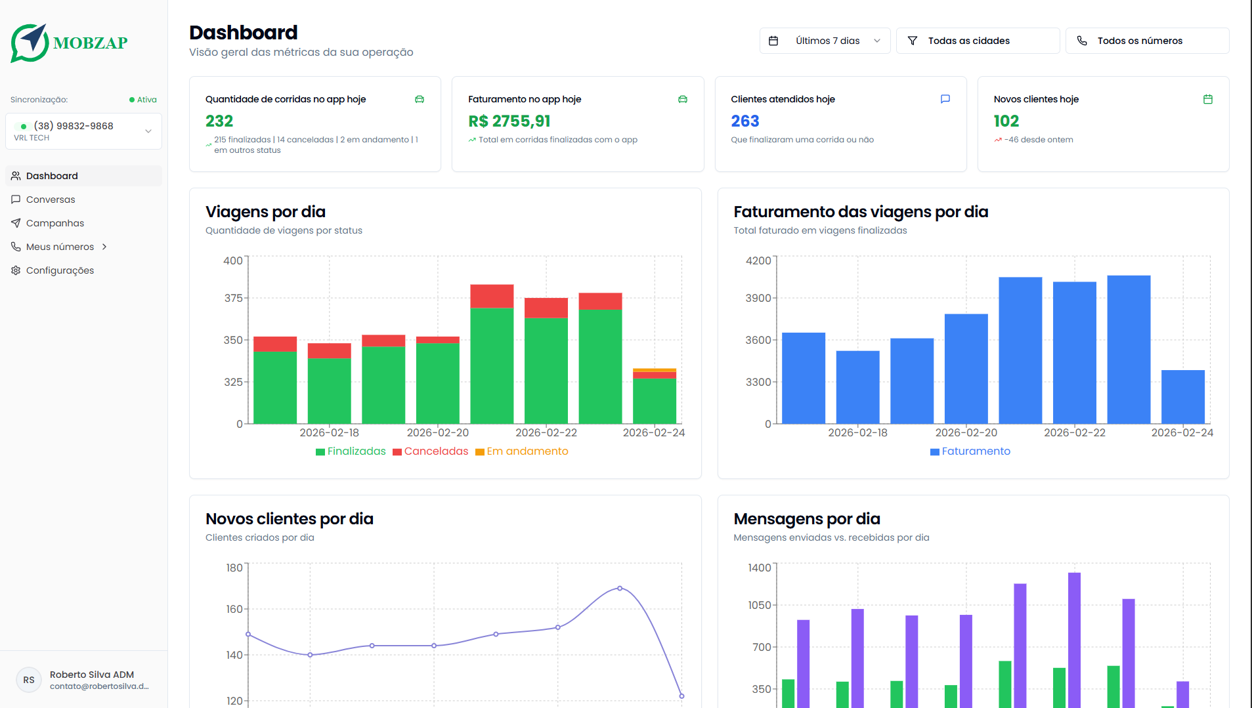Open the Todas as cidades filter
This screenshot has width=1252, height=708.
pos(977,40)
